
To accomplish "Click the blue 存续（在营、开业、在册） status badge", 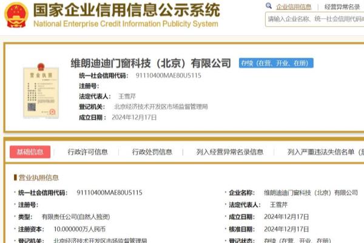I will (276, 63).
